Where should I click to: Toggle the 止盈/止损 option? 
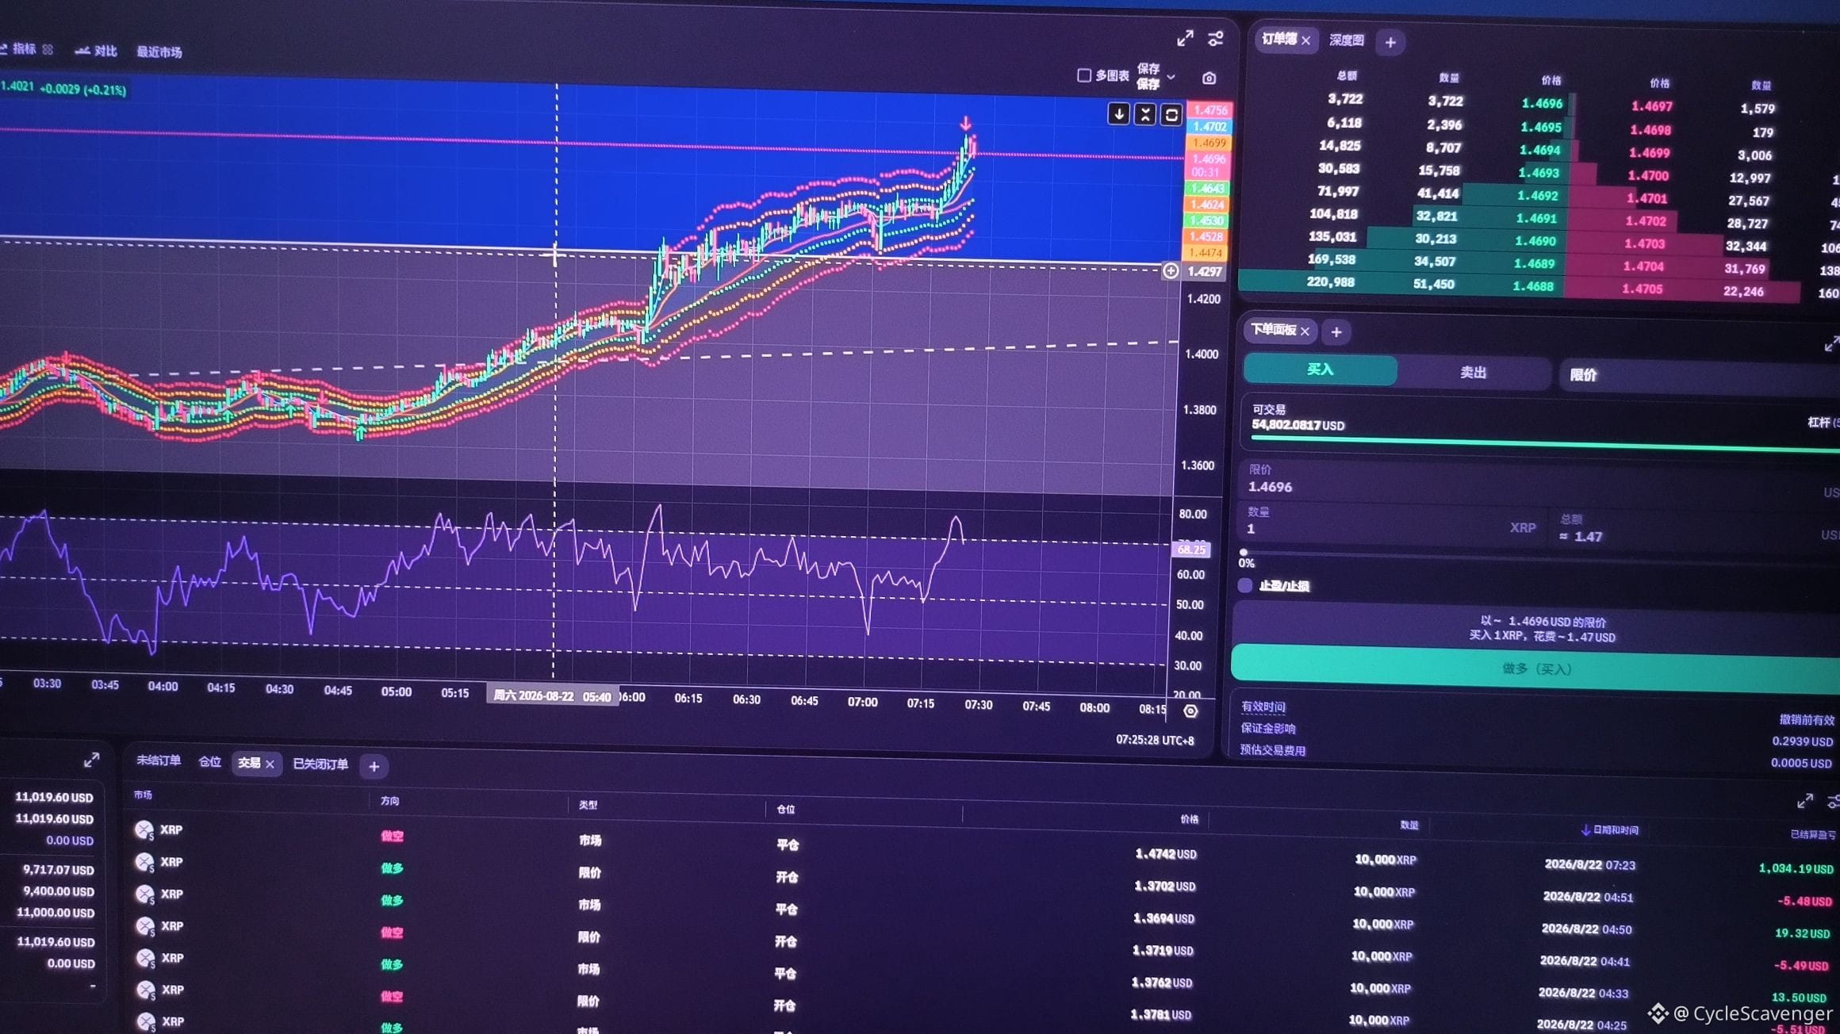coord(1245,585)
